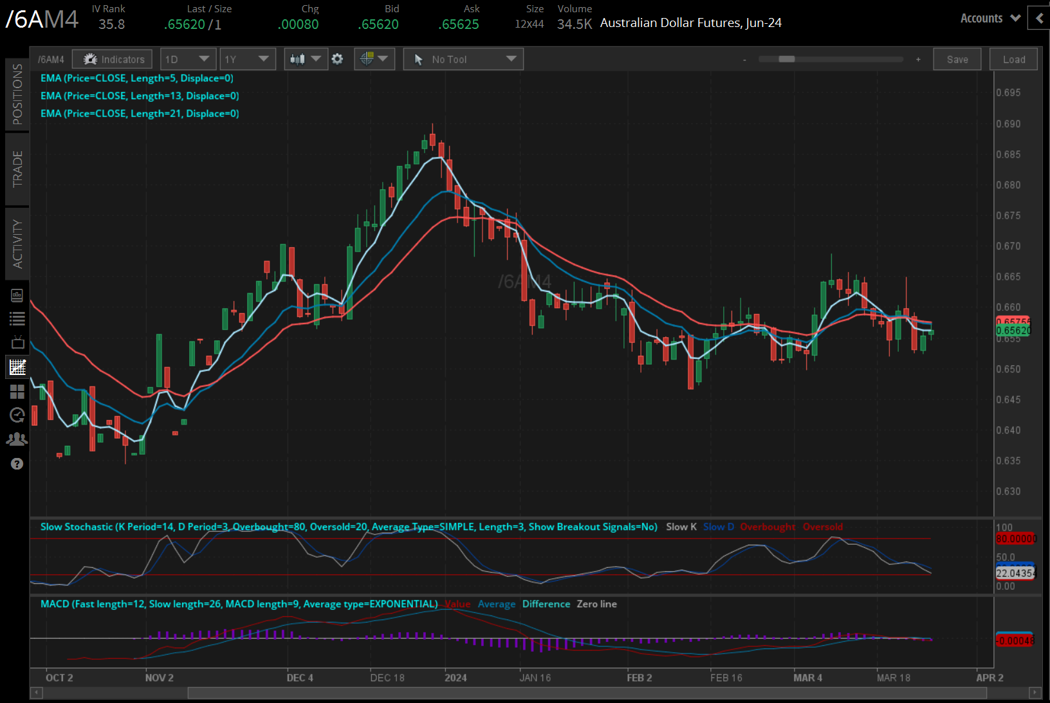Open the list icon in the left sidebar
The height and width of the screenshot is (703, 1050).
tap(17, 318)
